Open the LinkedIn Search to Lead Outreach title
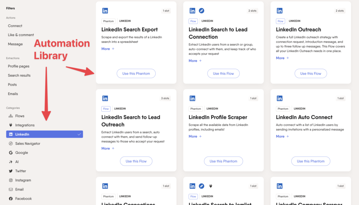 131,121
